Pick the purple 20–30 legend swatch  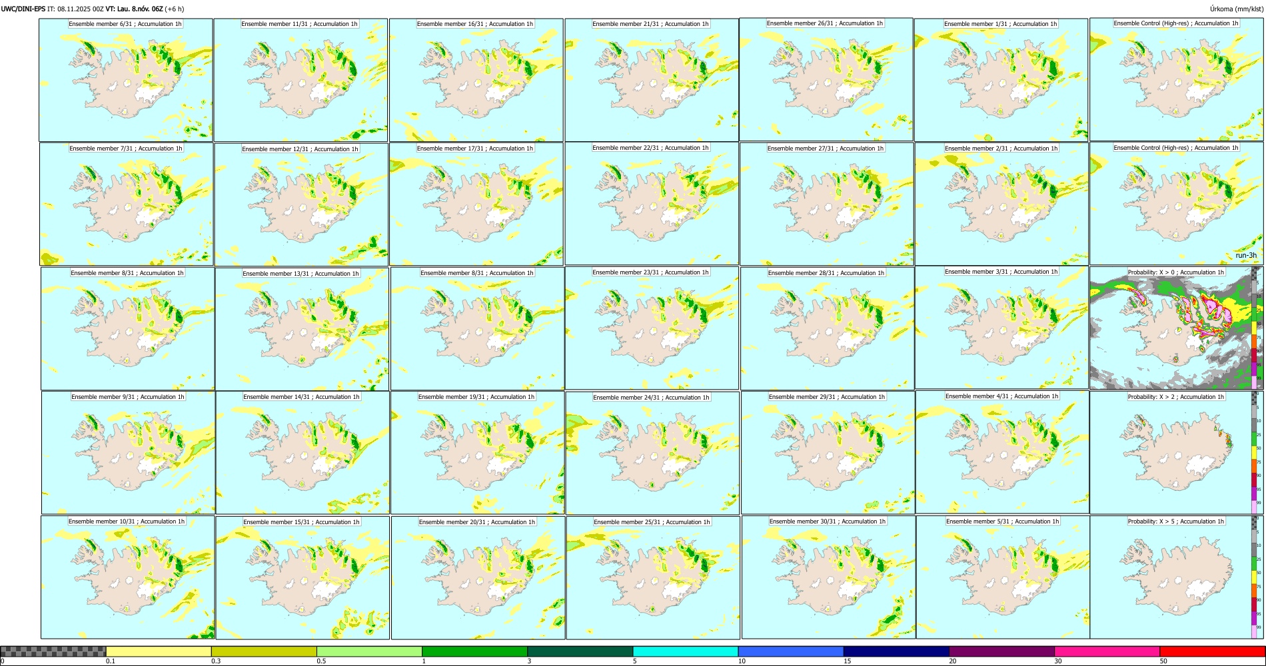[1001, 651]
